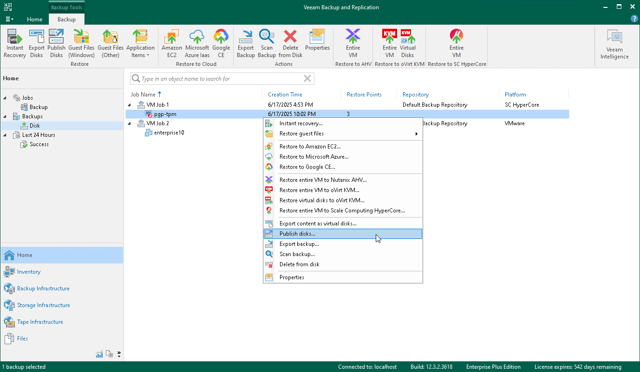Image resolution: width=640 pixels, height=372 pixels.
Task: Open the Files navigation view
Action: click(62, 339)
